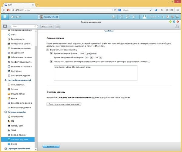Image resolution: width=182 pixels, height=152 pixels.
Task: Open background tasks icon in QTS header
Action: (x=122, y=17)
